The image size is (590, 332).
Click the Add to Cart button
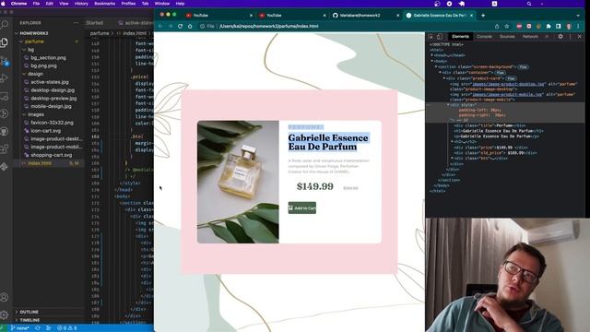[x=302, y=207]
